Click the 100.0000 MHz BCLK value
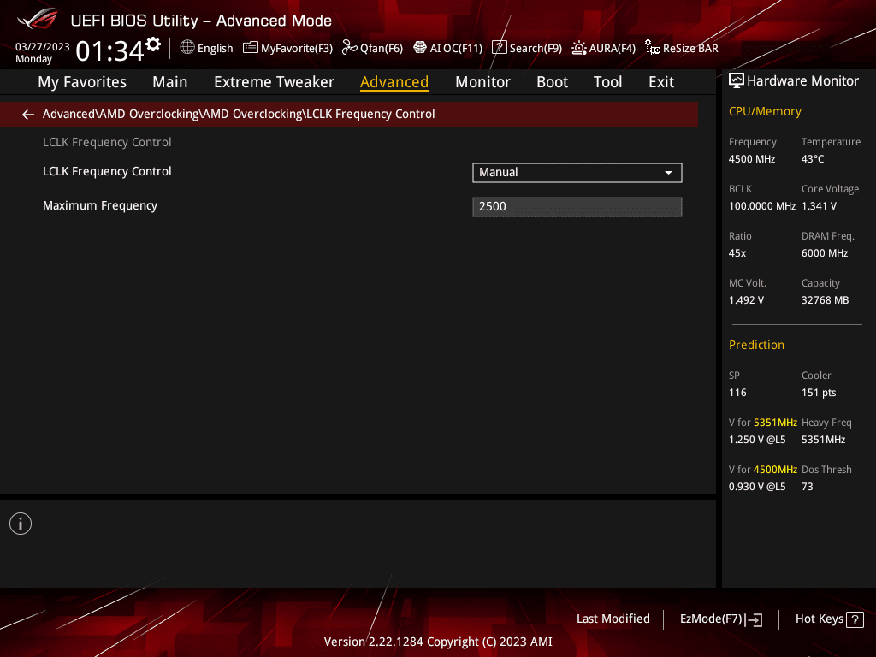The width and height of the screenshot is (876, 657). click(762, 206)
